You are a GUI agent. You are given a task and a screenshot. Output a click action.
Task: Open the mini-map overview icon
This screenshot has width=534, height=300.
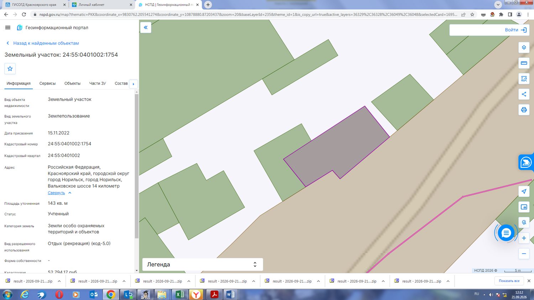pos(524,207)
